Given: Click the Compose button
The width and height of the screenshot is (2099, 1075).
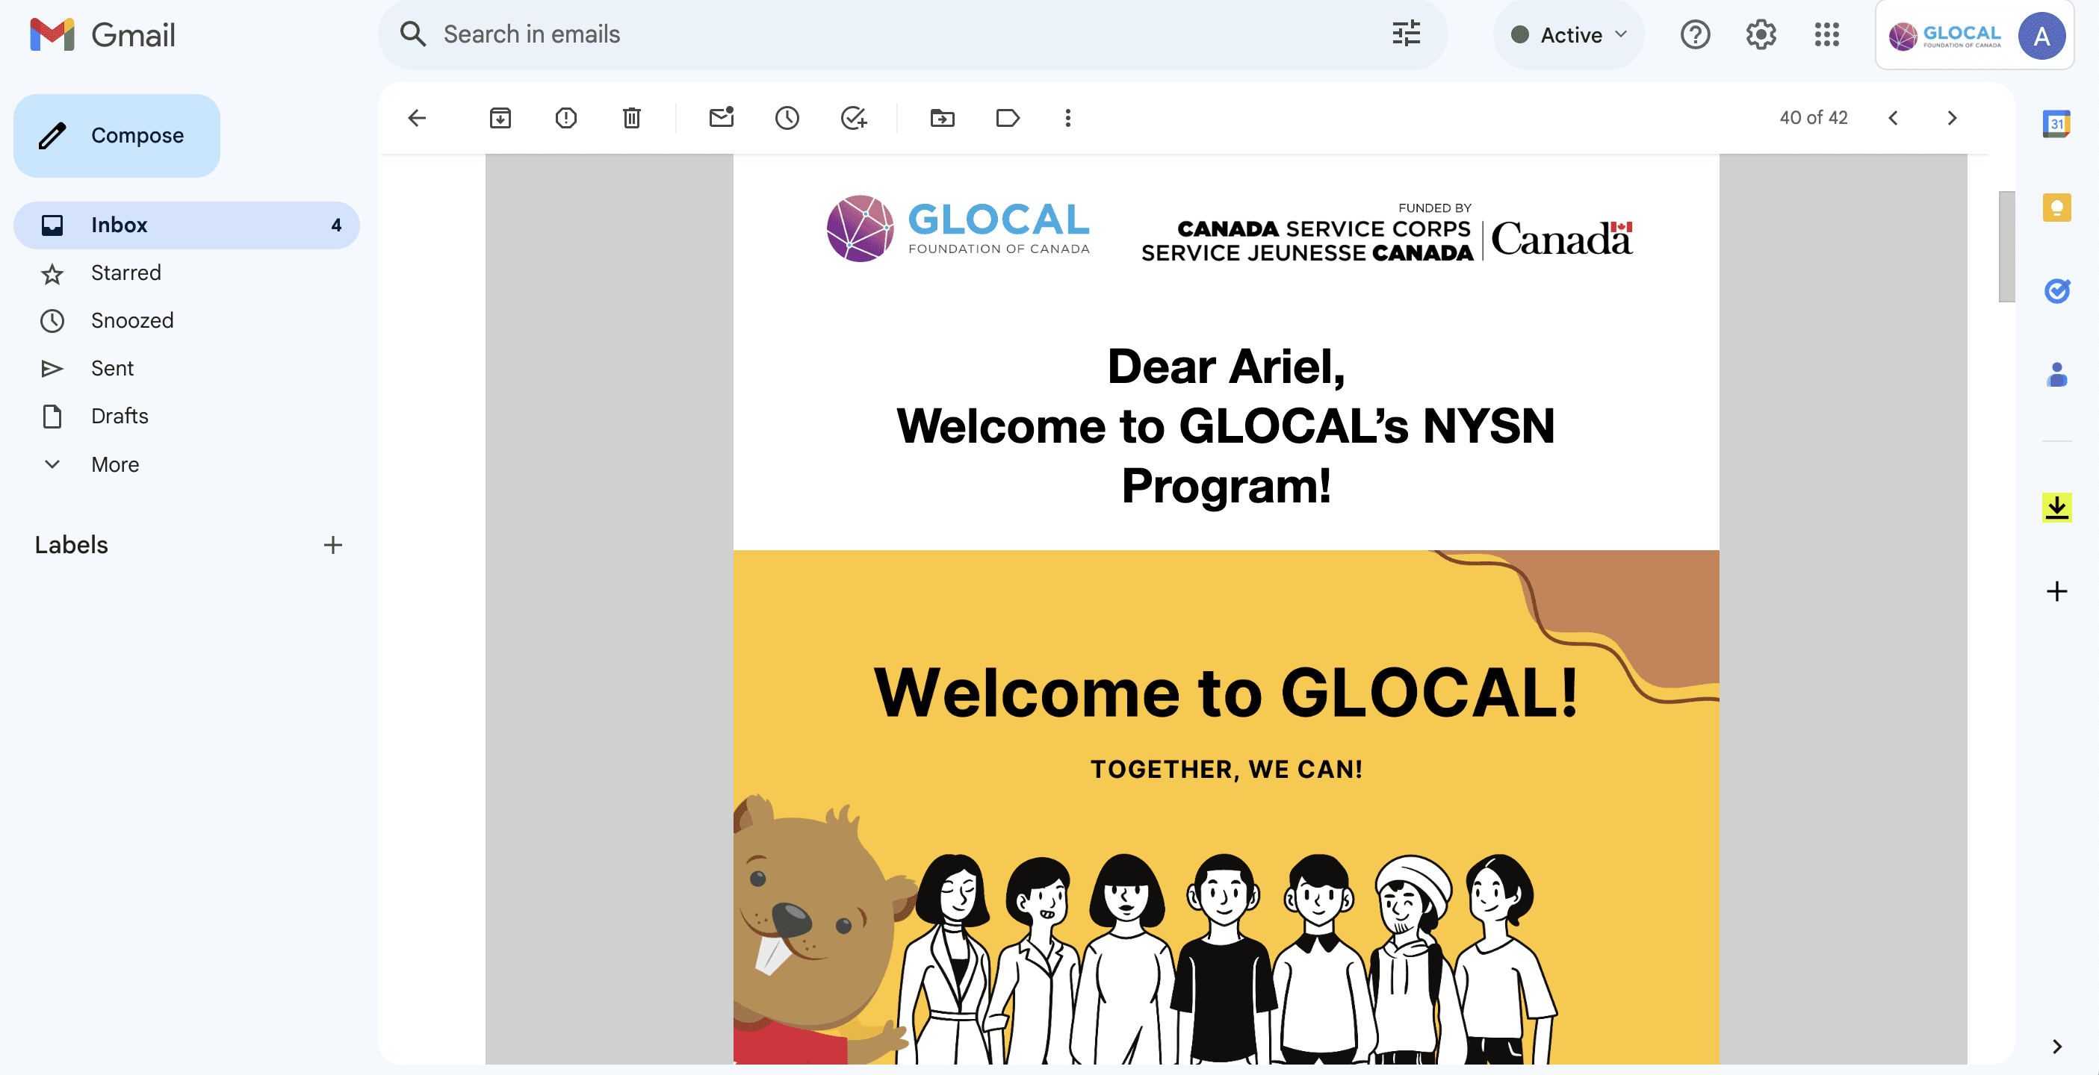Looking at the screenshot, I should tap(117, 135).
